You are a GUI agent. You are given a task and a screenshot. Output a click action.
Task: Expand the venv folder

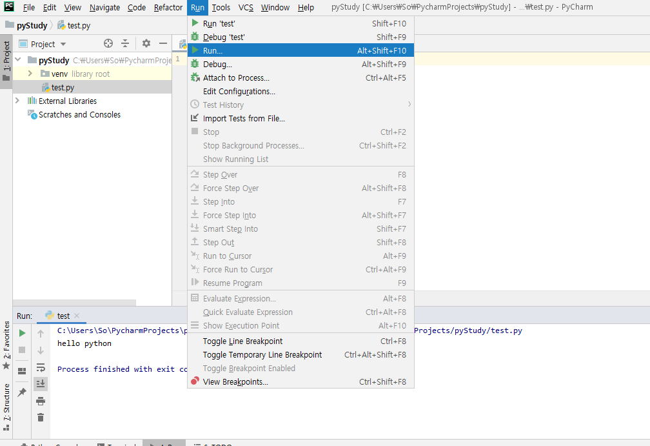point(30,74)
